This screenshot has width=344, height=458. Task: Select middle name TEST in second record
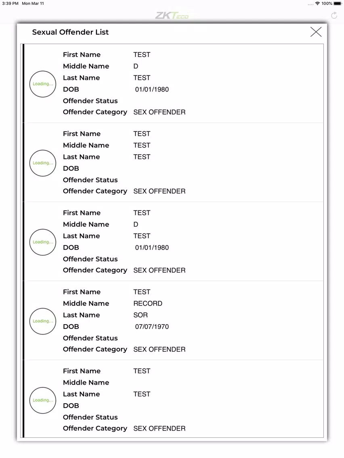[142, 145]
